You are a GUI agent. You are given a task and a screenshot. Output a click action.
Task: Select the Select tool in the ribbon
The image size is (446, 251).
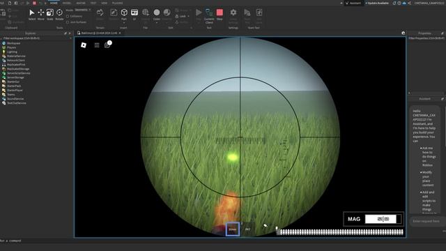tap(32, 15)
